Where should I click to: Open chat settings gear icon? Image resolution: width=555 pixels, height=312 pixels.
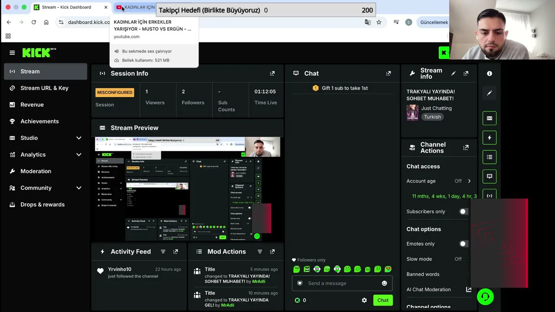[364, 300]
